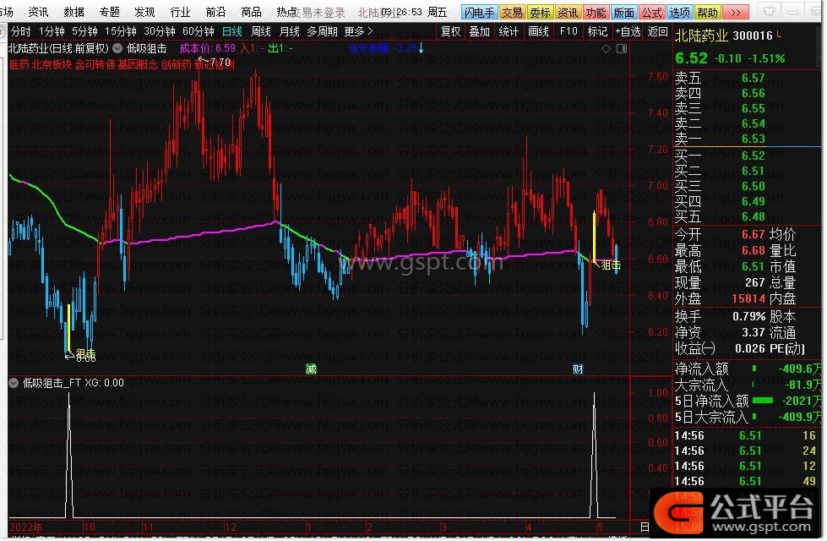
Task: Click the 卖三 price 6.55
Action: [754, 109]
